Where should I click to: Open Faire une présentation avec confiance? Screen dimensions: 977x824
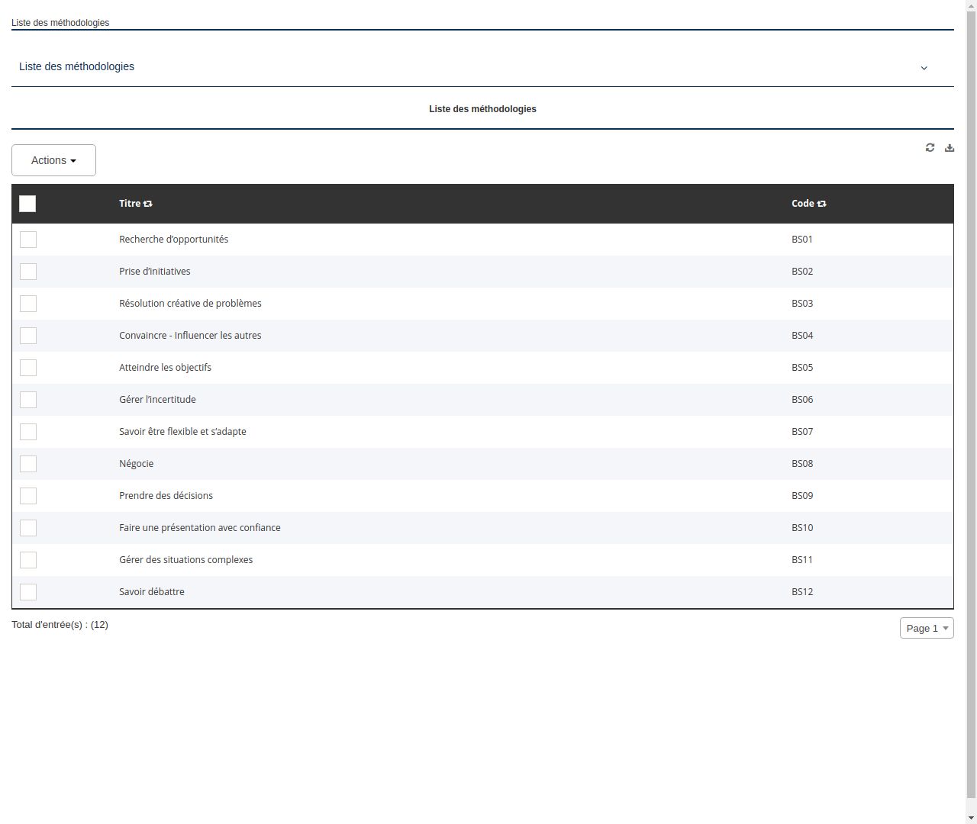point(199,527)
